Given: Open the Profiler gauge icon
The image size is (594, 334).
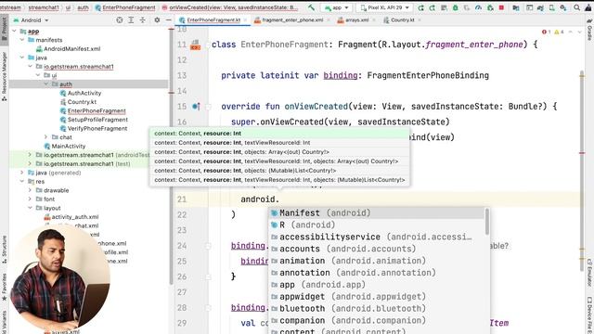Looking at the screenshot, I should 479,7.
